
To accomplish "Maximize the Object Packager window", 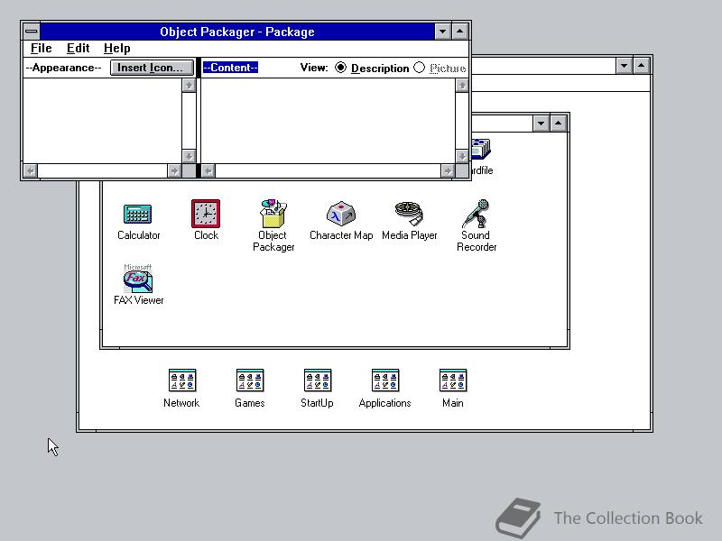I will tap(460, 32).
